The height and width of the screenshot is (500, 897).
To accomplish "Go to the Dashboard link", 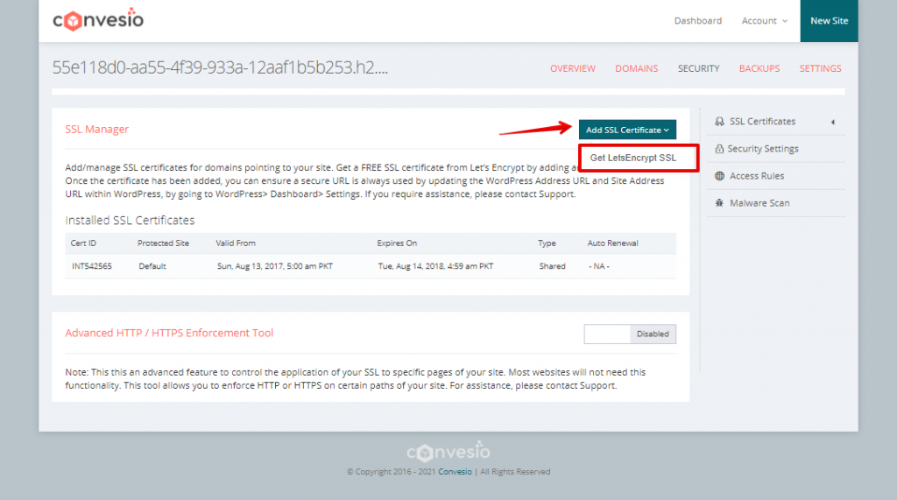I will click(698, 21).
